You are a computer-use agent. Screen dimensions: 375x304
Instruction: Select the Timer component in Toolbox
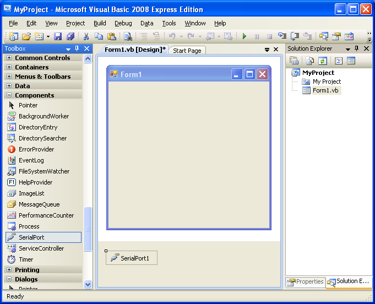click(44, 259)
